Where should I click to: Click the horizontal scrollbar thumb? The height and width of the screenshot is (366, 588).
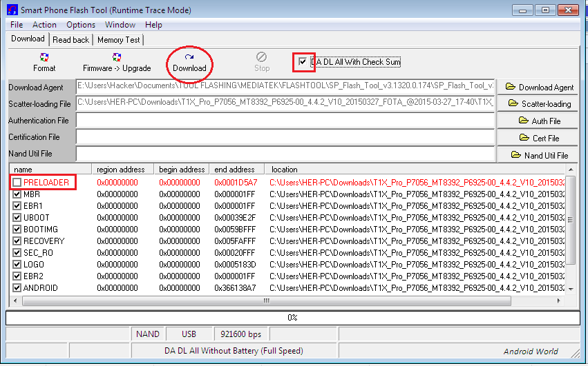266,301
